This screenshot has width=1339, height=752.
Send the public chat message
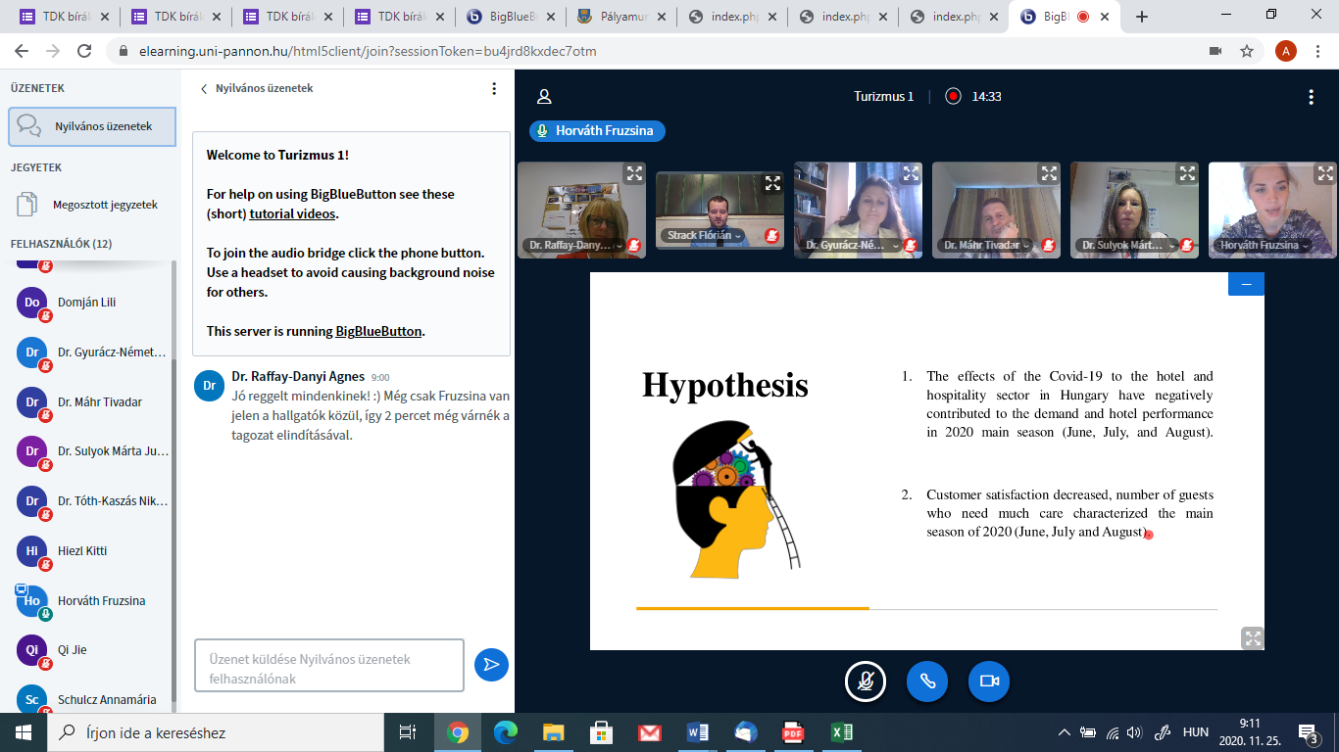pos(491,665)
